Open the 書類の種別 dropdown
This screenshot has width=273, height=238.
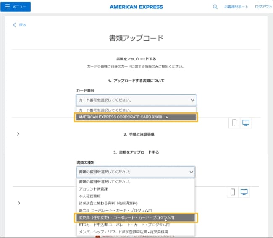(136, 172)
